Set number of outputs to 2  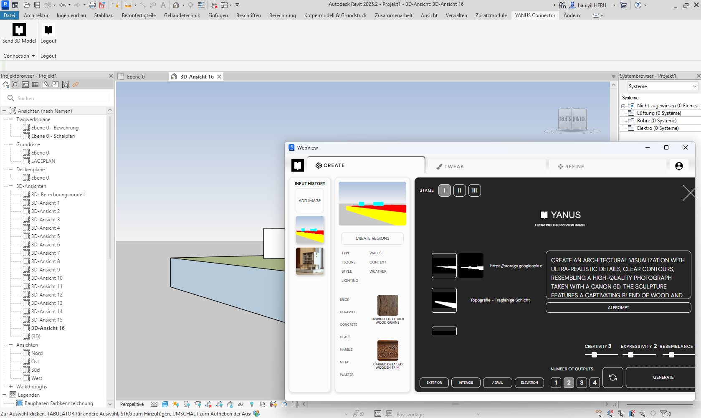pyautogui.click(x=569, y=383)
